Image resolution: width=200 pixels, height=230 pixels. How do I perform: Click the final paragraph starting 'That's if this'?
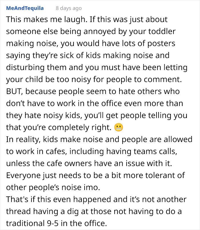coord(96,211)
